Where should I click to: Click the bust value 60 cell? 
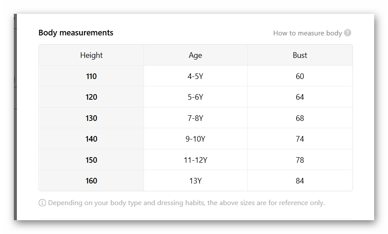pyautogui.click(x=300, y=76)
